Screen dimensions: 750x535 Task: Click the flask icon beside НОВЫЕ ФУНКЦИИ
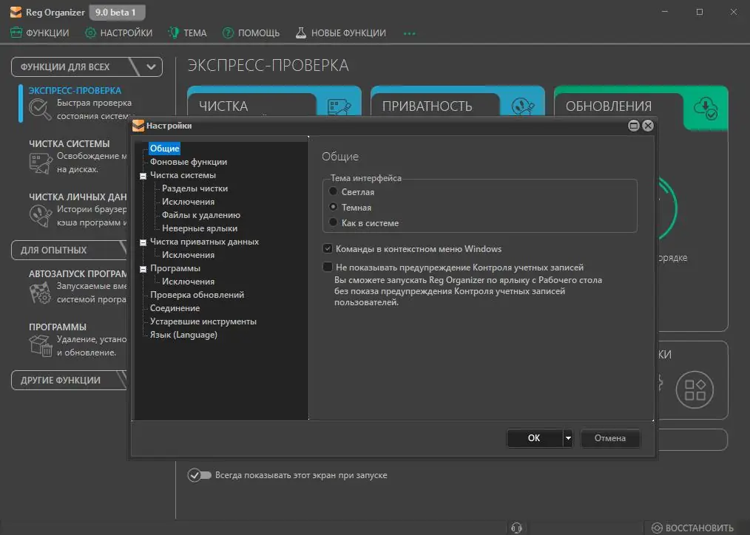click(x=301, y=33)
